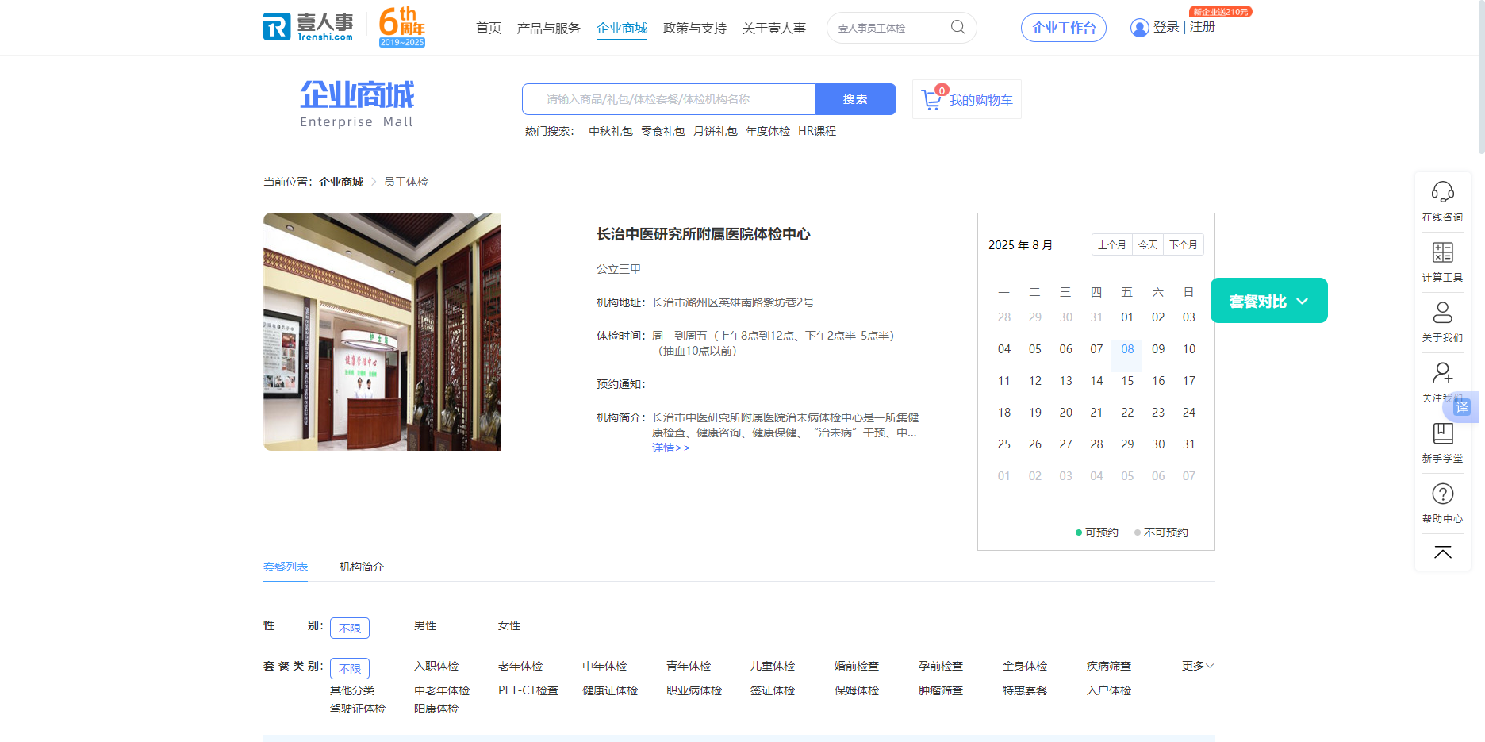
Task: Open 关于我们 person icon
Action: tap(1442, 312)
